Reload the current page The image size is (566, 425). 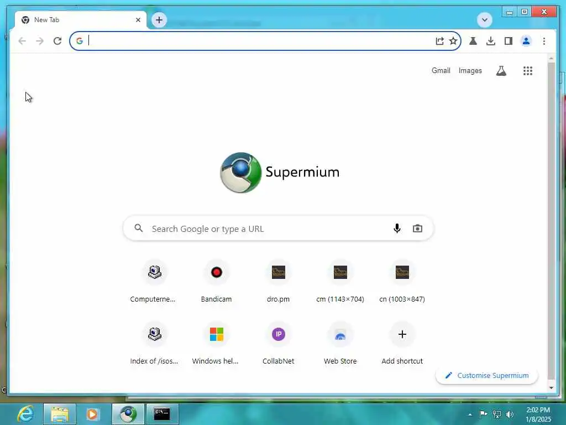click(x=57, y=41)
